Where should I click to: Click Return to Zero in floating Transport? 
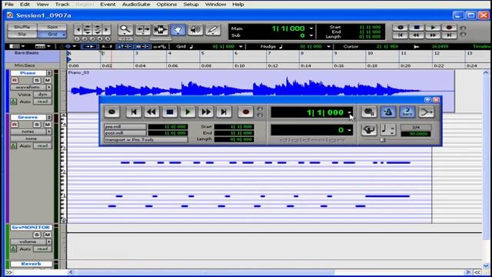(134, 112)
